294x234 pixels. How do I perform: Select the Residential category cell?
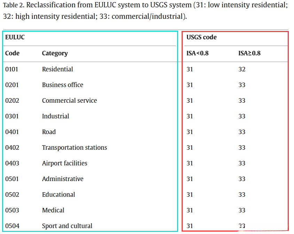tap(57, 69)
